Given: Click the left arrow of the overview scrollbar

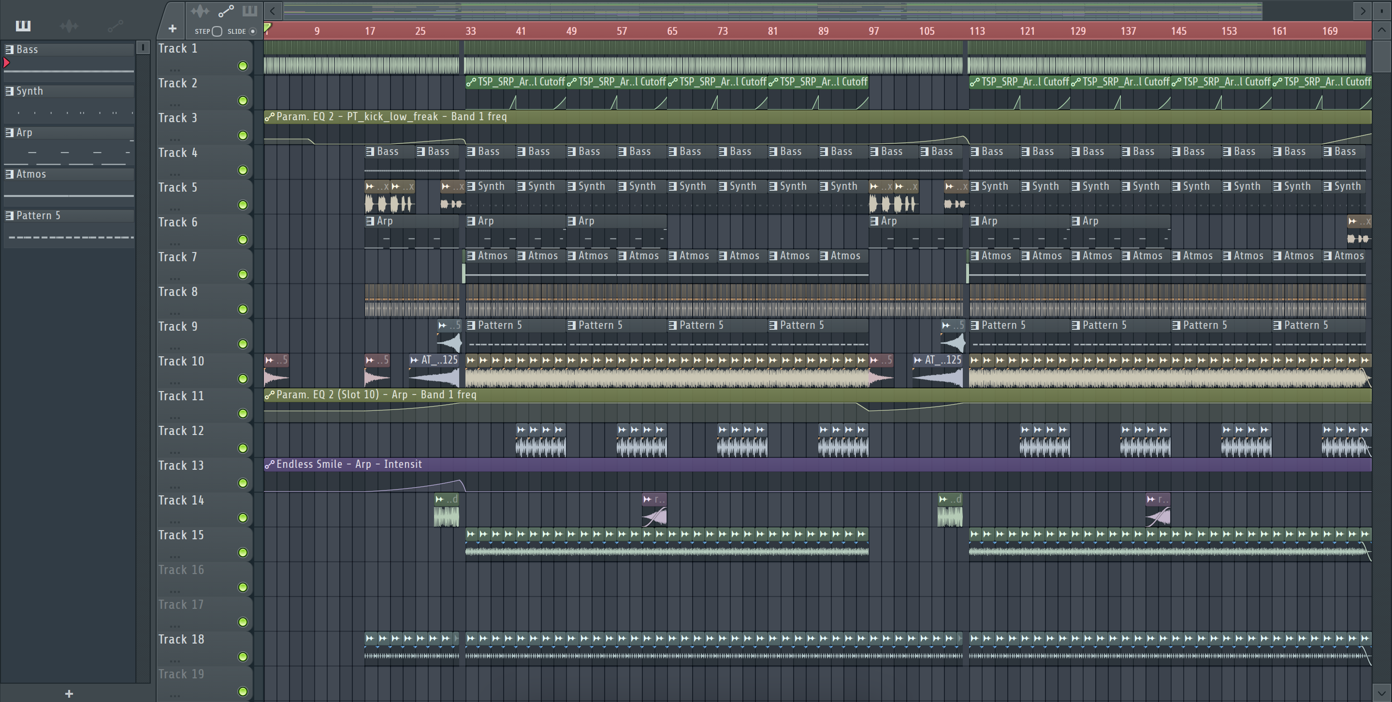Looking at the screenshot, I should pyautogui.click(x=273, y=10).
